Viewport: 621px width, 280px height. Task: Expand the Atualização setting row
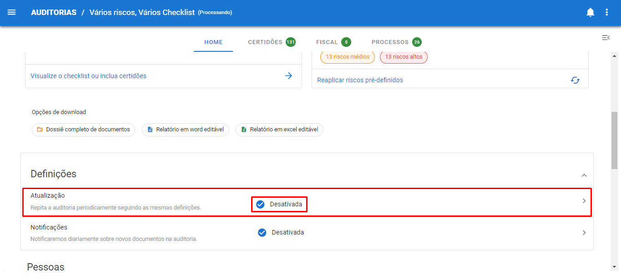click(584, 201)
